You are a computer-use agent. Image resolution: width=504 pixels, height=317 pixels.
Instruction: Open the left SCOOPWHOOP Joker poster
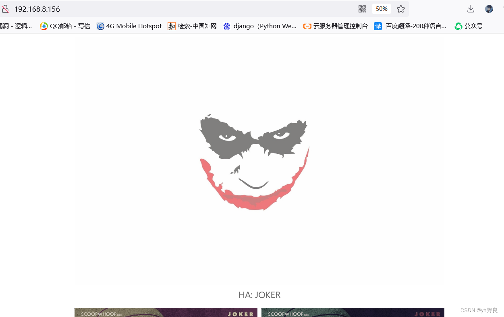coord(166,313)
